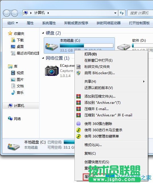Screen dimensions: 153x184
Task: Click 360 icon beside 管理右键菜单
Action: 78,136
